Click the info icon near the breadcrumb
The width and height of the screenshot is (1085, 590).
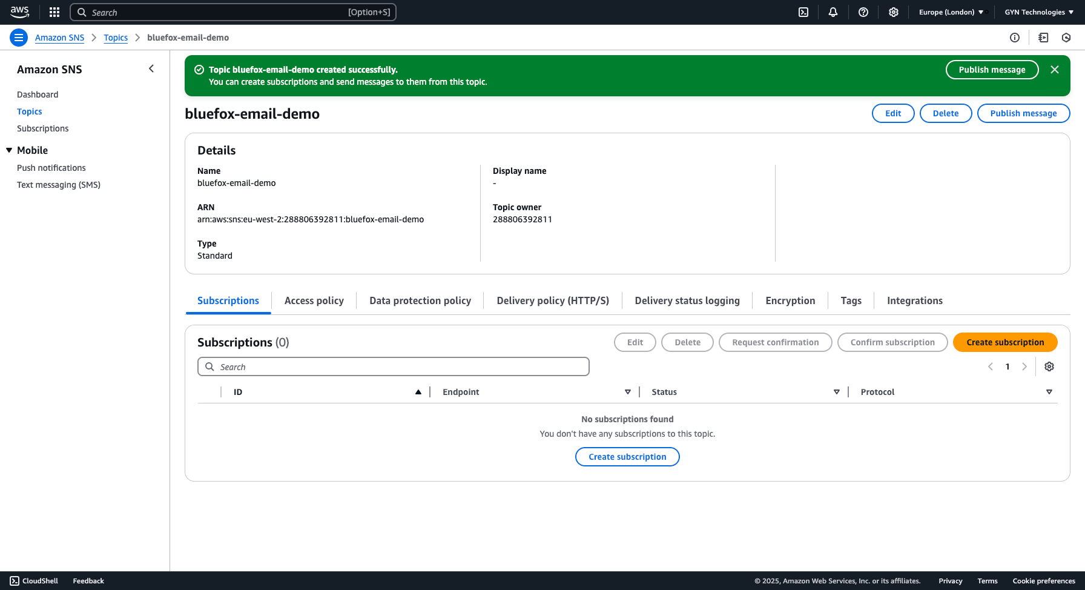[x=1015, y=37]
